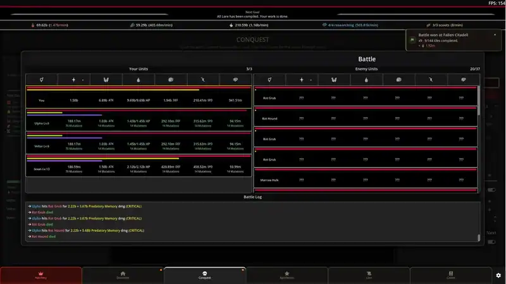Sort Your Units by speed bolt column
Screen dimensions: 506x284
click(203, 80)
